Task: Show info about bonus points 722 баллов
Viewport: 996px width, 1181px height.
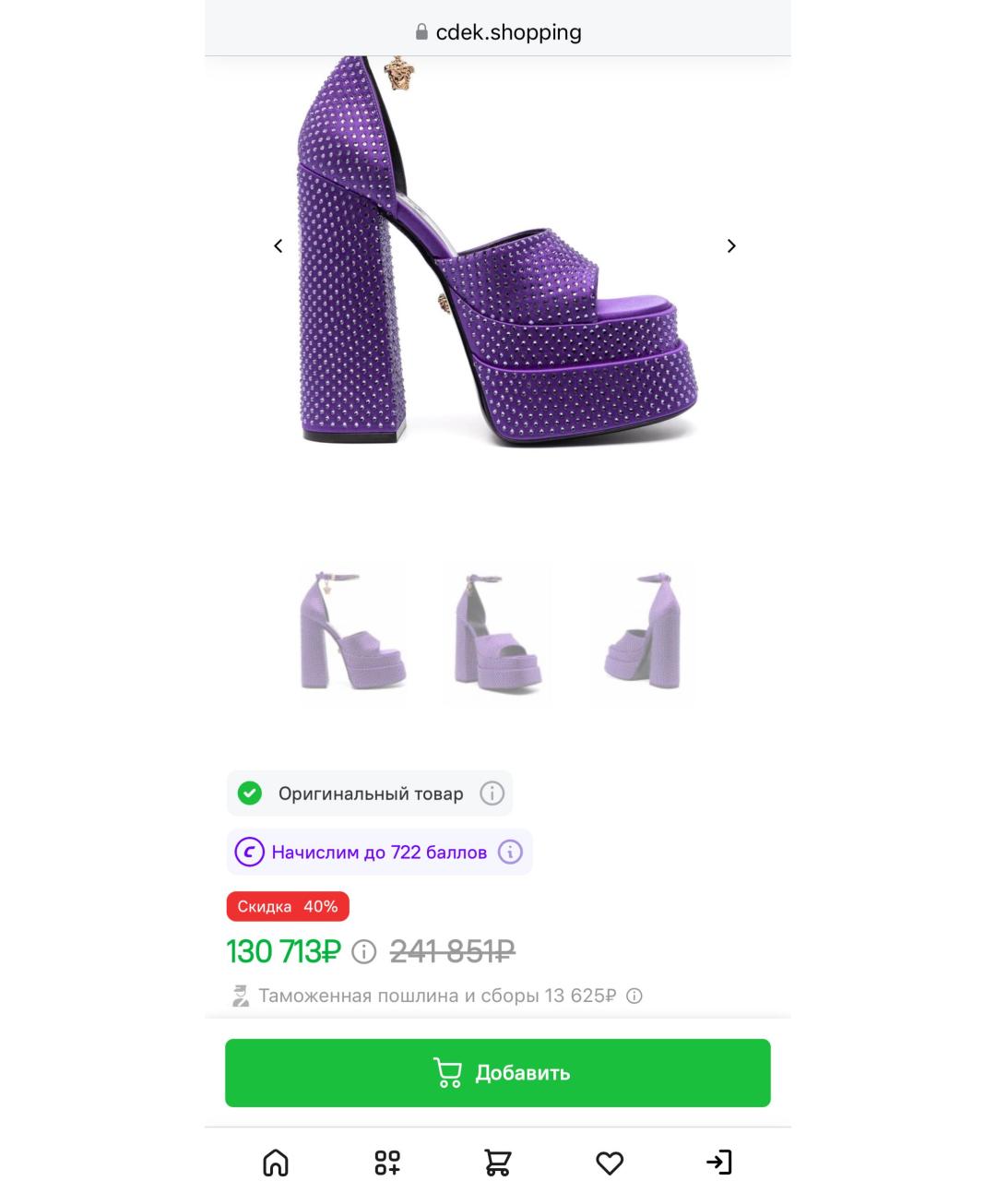Action: point(510,852)
